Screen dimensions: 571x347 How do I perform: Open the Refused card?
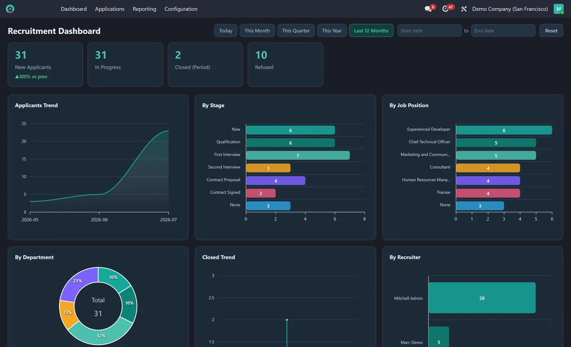[x=285, y=64]
